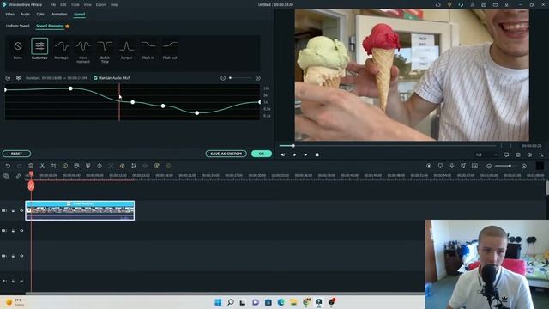Confirm with the OK button
The image size is (549, 309).
(261, 154)
